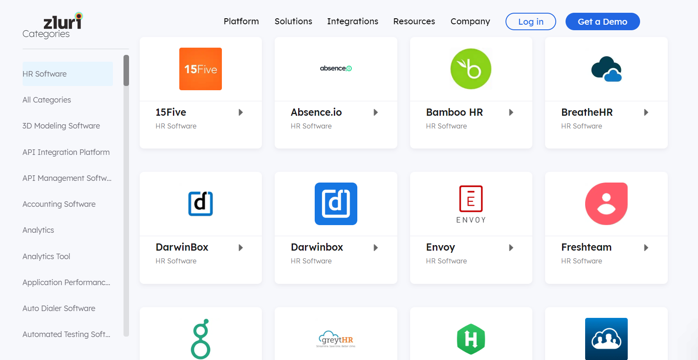Open the Resources menu
698x360 pixels.
point(414,21)
